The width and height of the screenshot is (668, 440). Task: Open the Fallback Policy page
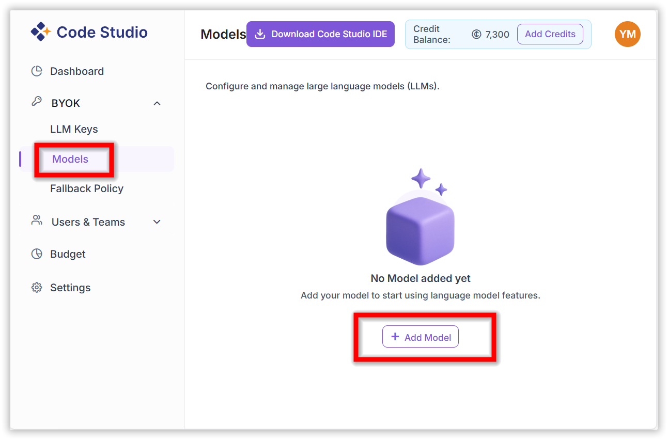[86, 188]
